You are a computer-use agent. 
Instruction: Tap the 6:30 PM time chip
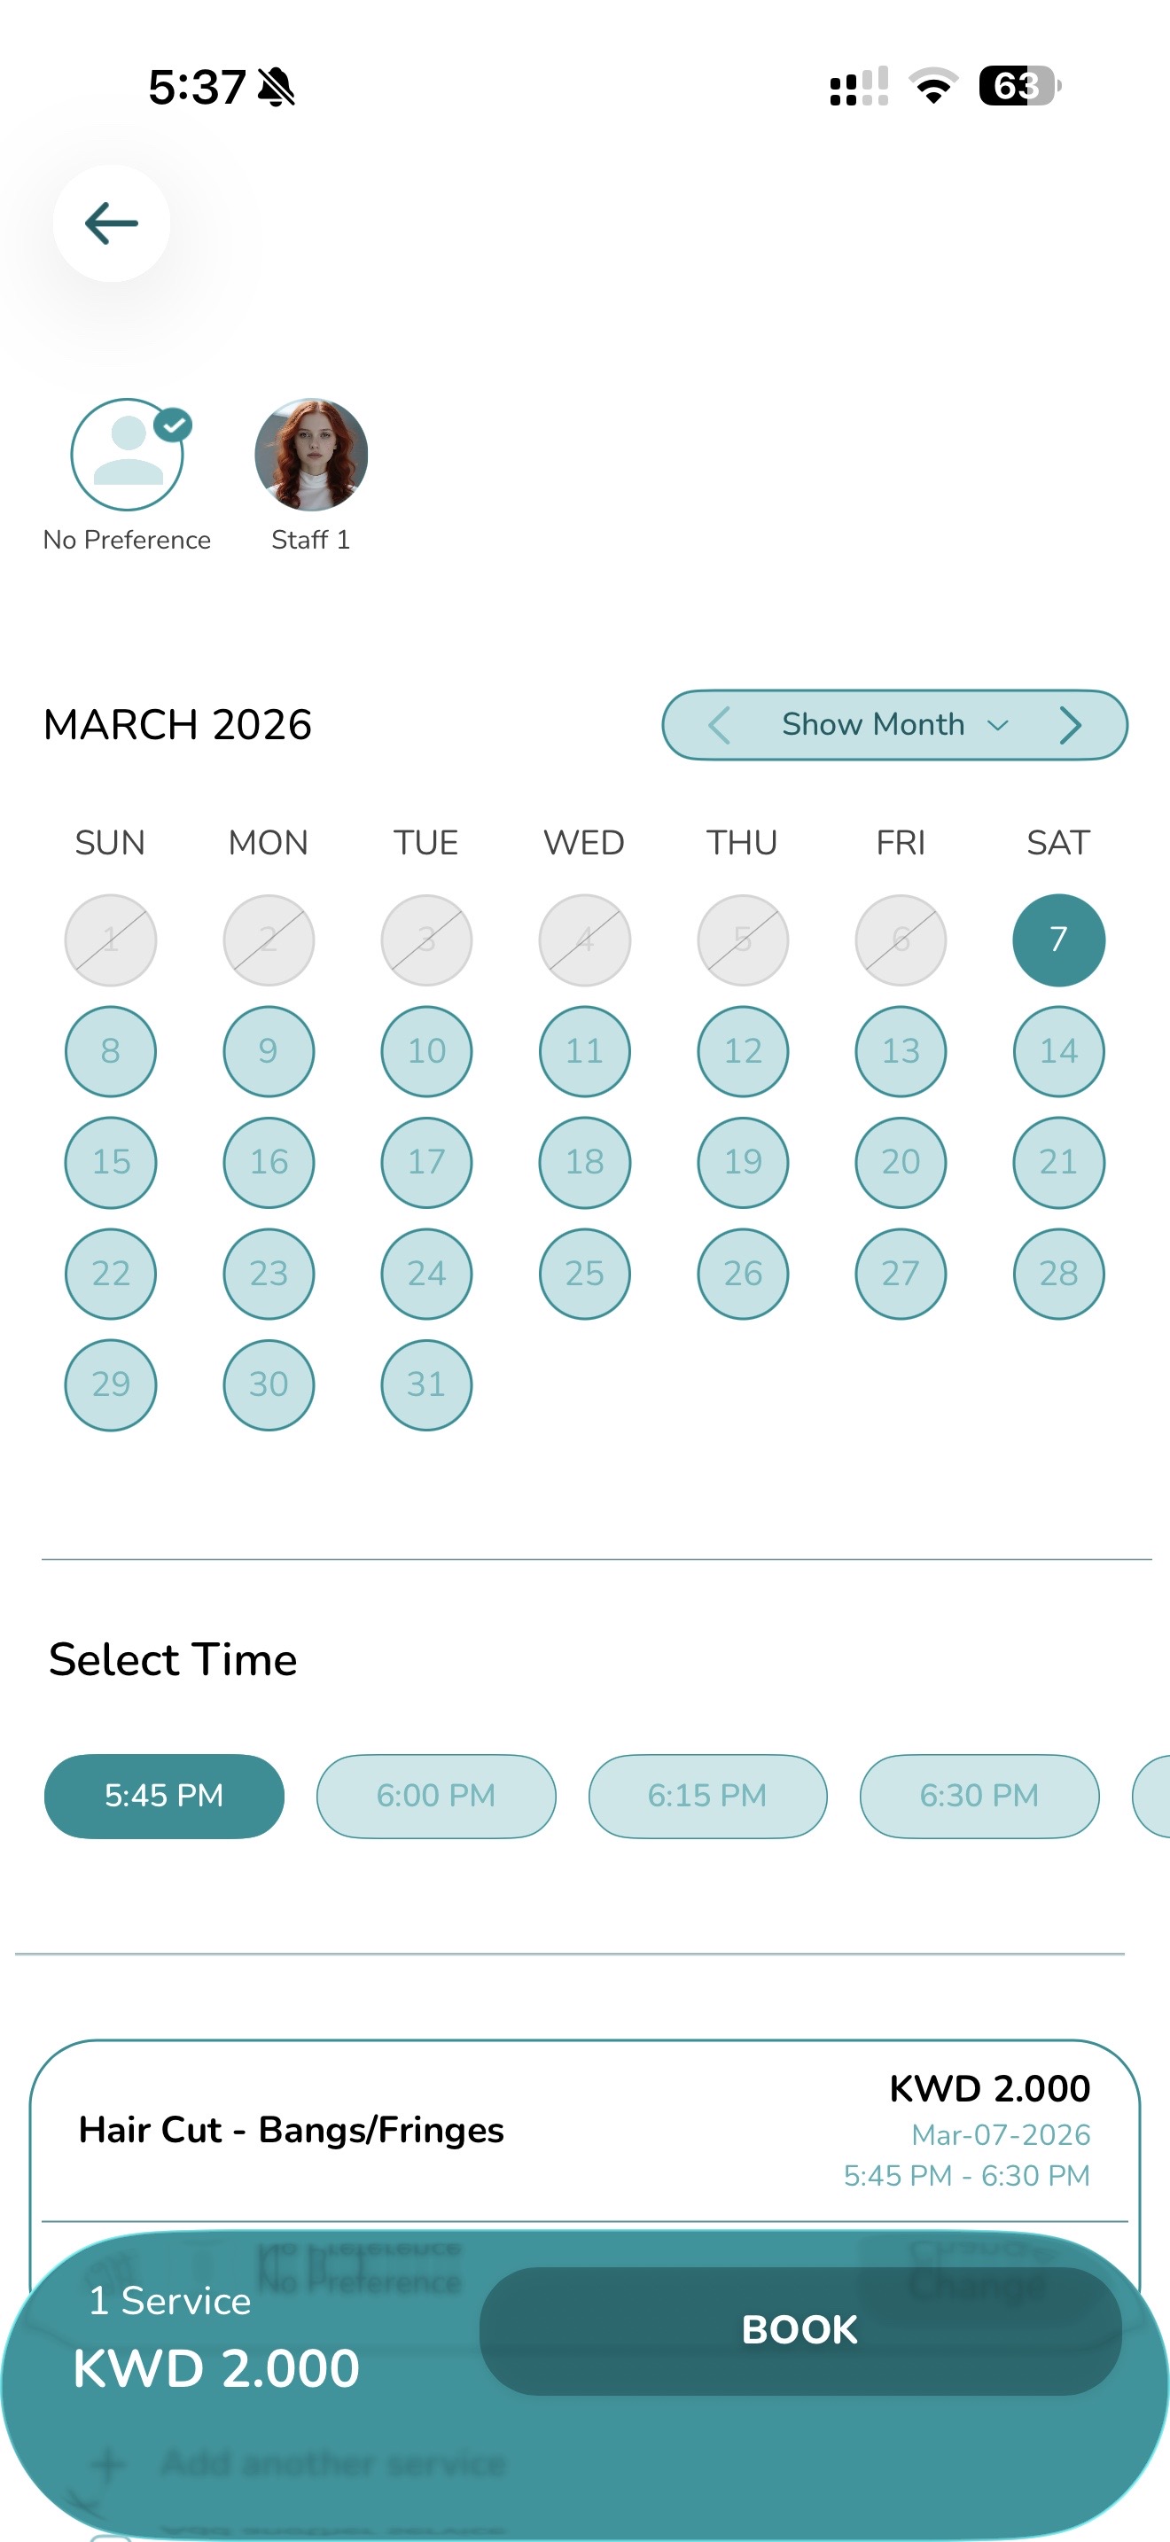point(979,1796)
